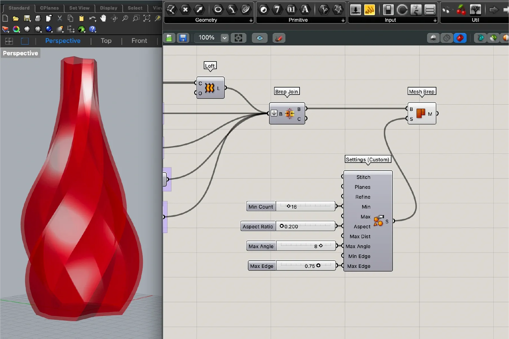Click the Front viewport label
The height and width of the screenshot is (339, 509).
tap(139, 41)
